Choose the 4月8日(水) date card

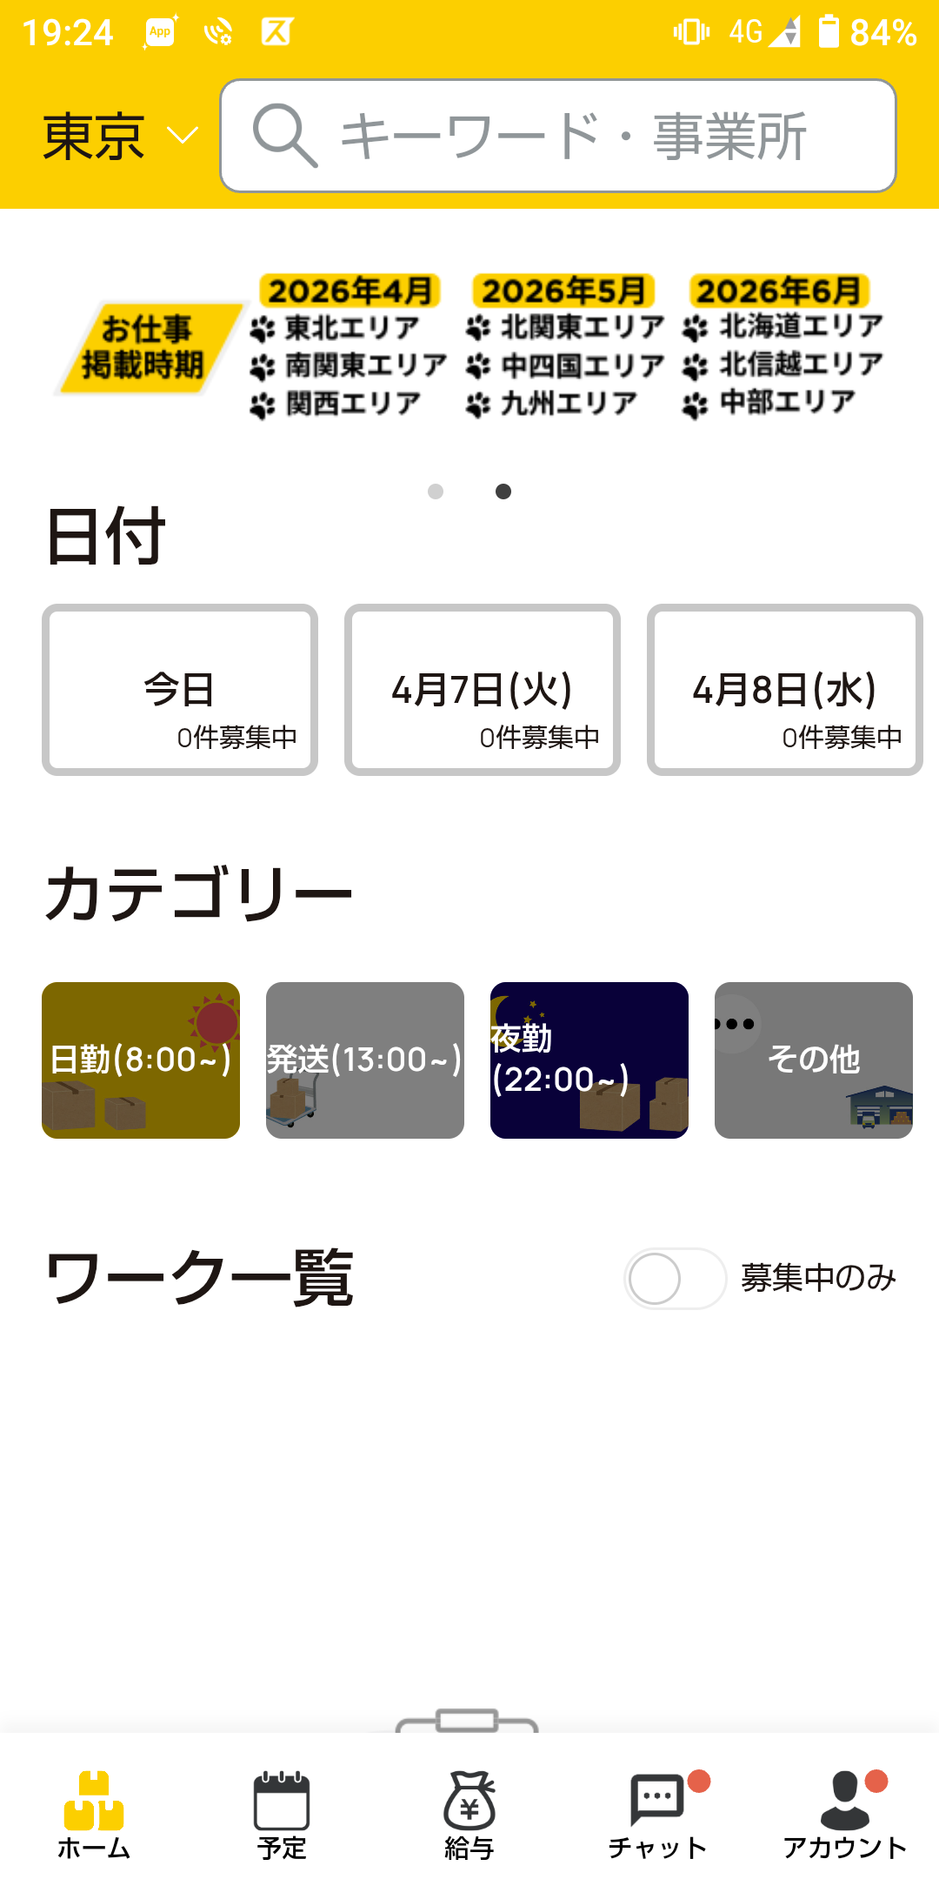[784, 690]
